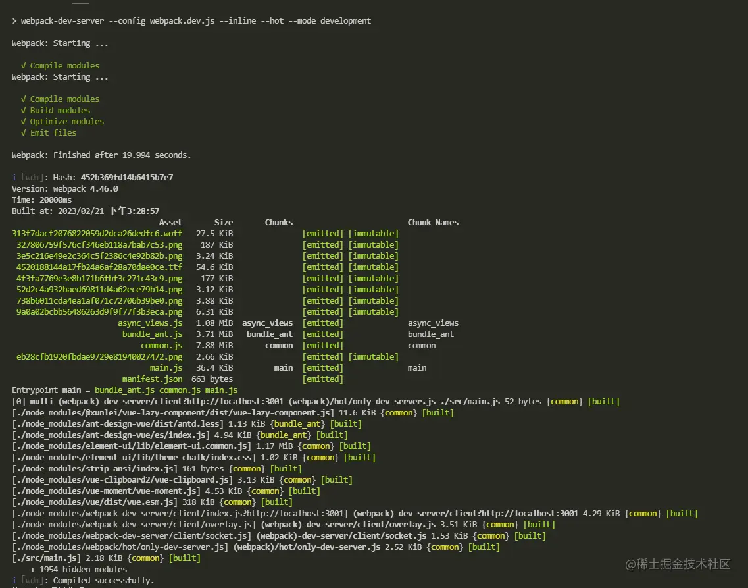This screenshot has width=748, height=588.
Task: Click the antd.less module path
Action: pyautogui.click(x=117, y=424)
